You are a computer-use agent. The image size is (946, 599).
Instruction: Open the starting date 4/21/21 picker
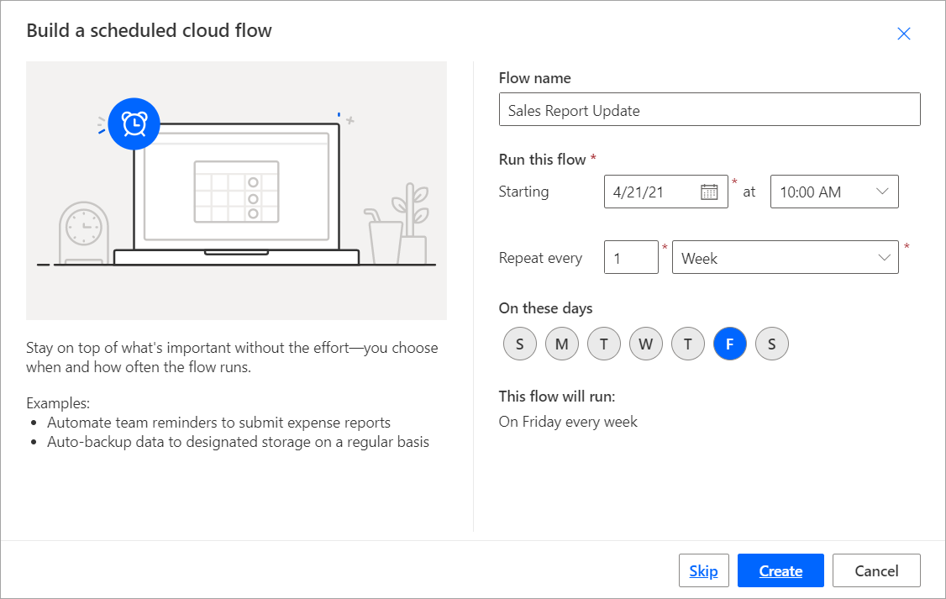[x=665, y=191]
